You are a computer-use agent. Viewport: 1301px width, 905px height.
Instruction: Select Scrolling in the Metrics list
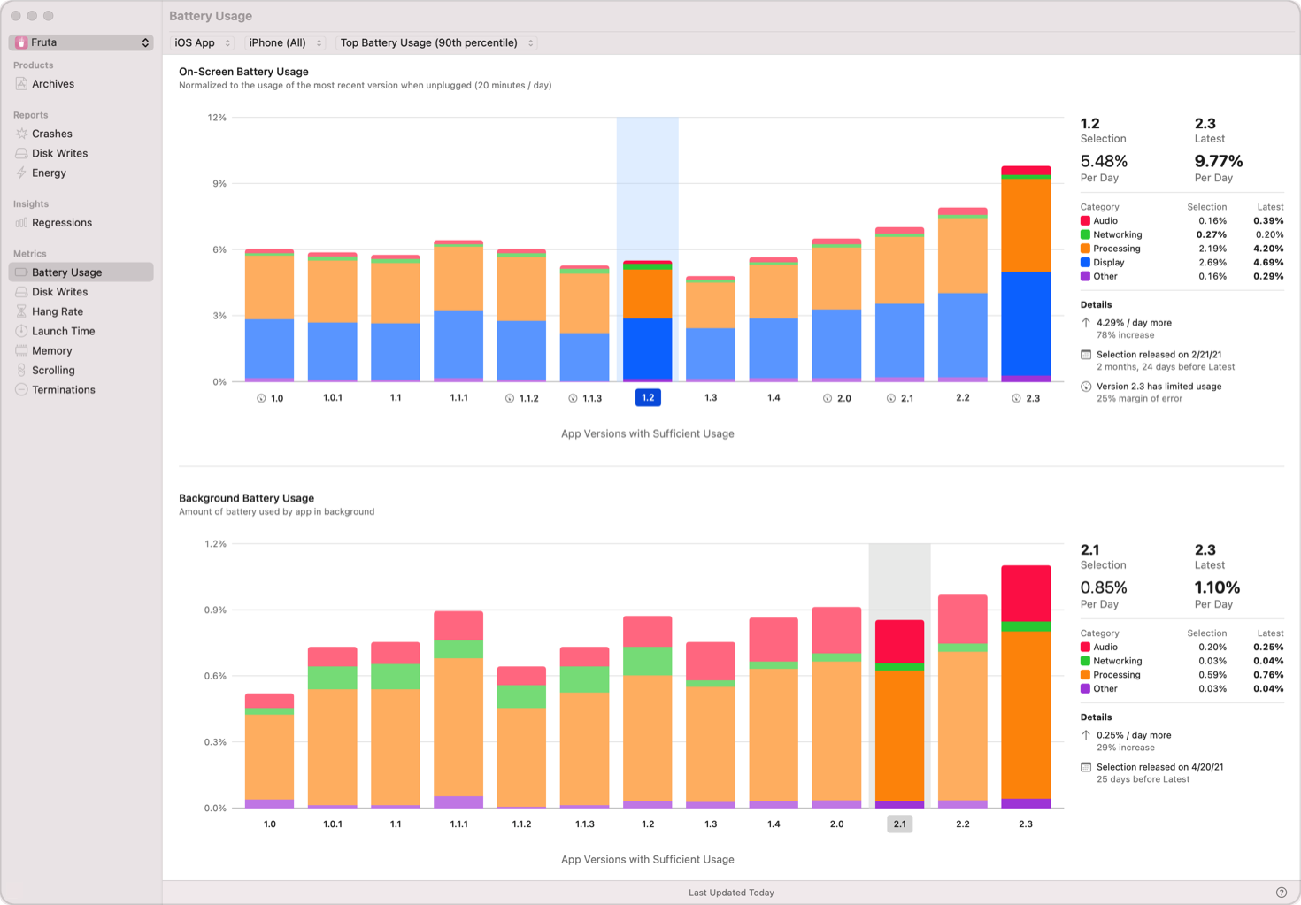(x=53, y=371)
